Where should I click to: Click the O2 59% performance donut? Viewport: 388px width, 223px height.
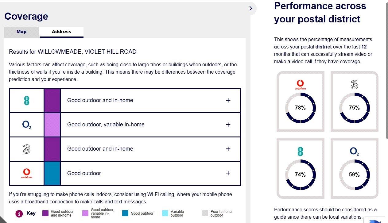(x=354, y=175)
